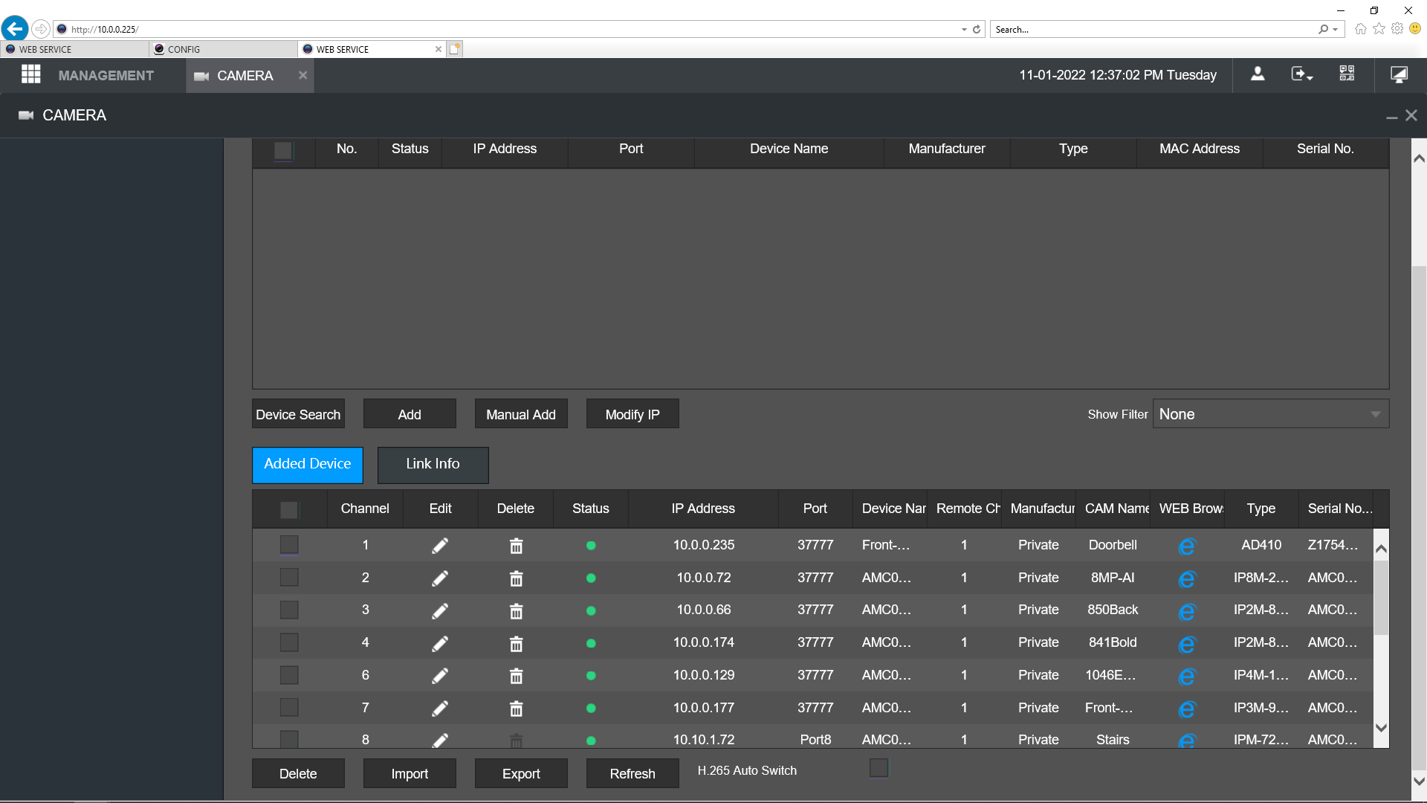The width and height of the screenshot is (1427, 803).
Task: Delete channel 6 using trash icon
Action: [x=516, y=676]
